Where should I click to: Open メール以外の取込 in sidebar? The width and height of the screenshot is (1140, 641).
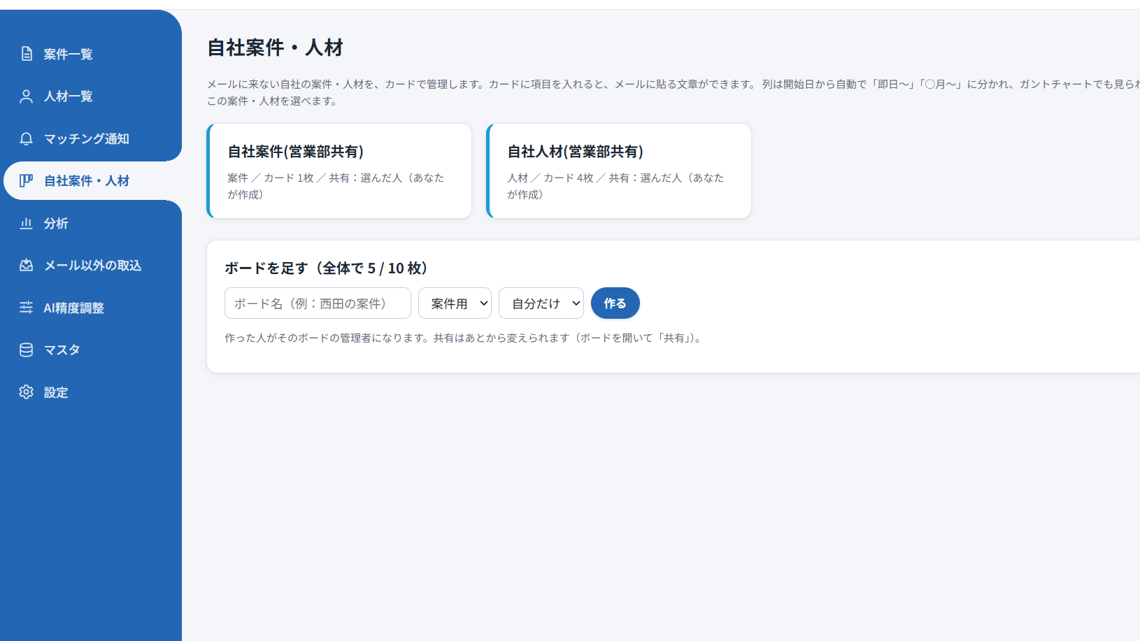pos(91,265)
